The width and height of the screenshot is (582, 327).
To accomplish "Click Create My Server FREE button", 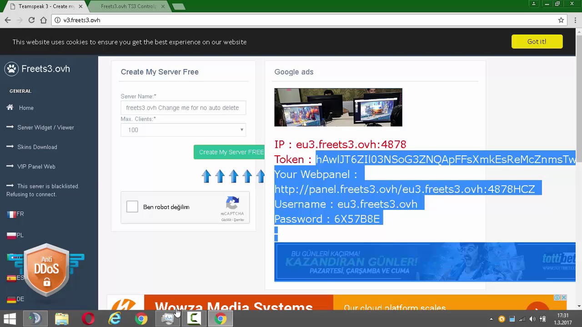I will tap(229, 152).
